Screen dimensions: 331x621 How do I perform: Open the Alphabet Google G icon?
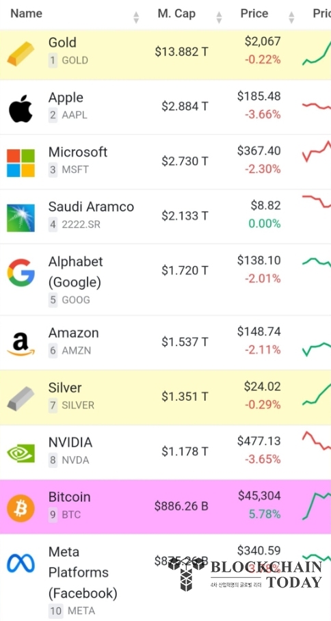click(21, 273)
